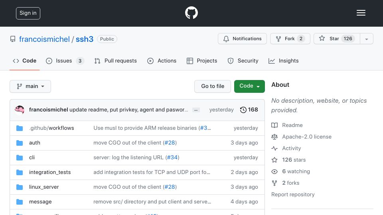Screen dimensions: 383x215
Task: Click the folder icon for cli
Action: click(x=20, y=158)
